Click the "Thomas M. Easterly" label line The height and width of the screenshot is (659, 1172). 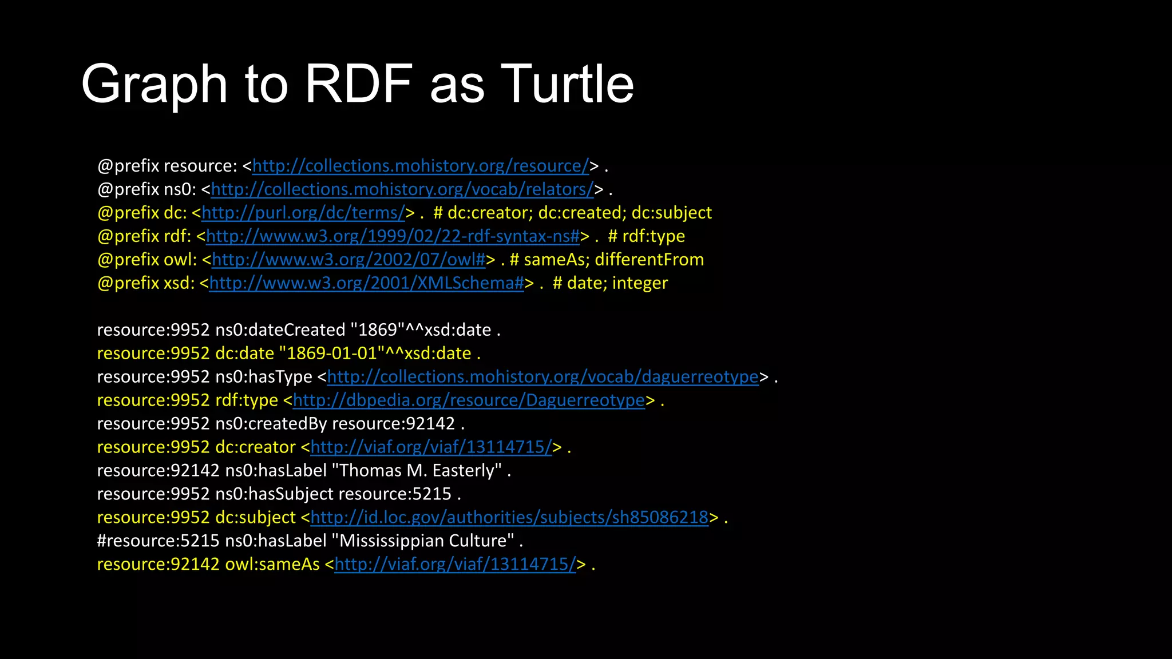coord(304,471)
